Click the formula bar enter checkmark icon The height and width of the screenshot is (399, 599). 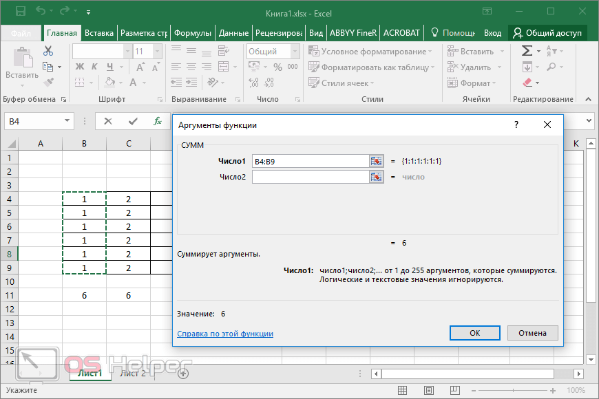133,121
